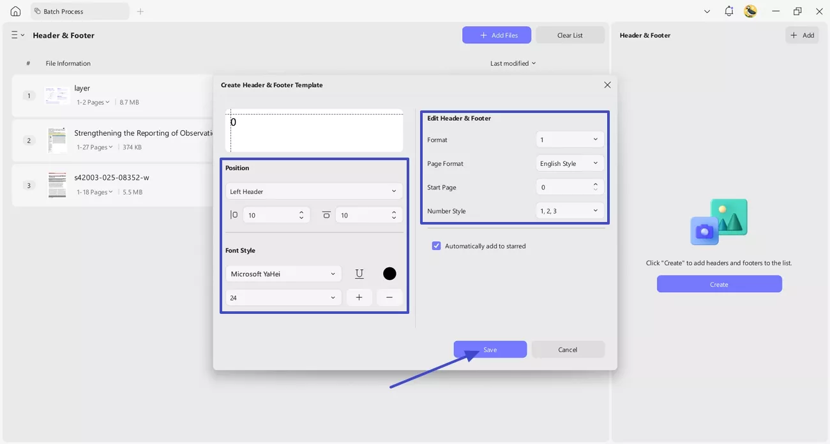This screenshot has width=830, height=444.
Task: Click the notification bell icon
Action: pyautogui.click(x=728, y=11)
